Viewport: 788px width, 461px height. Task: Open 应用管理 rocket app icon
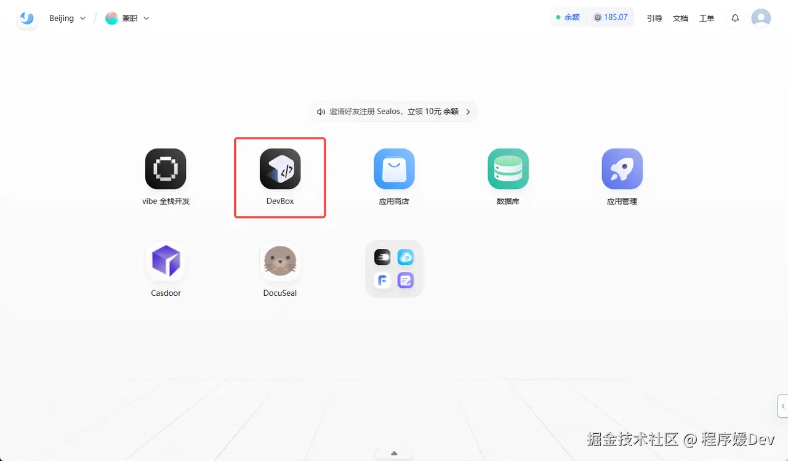tap(622, 169)
